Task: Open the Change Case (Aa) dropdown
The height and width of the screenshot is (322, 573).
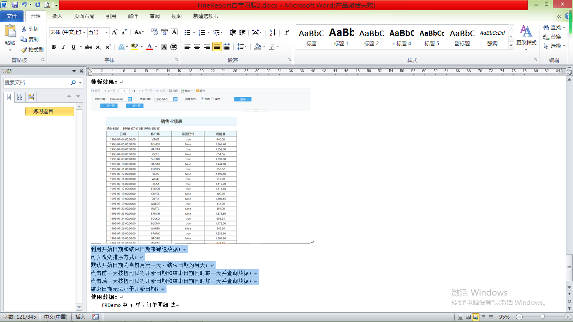Action: tap(139, 32)
